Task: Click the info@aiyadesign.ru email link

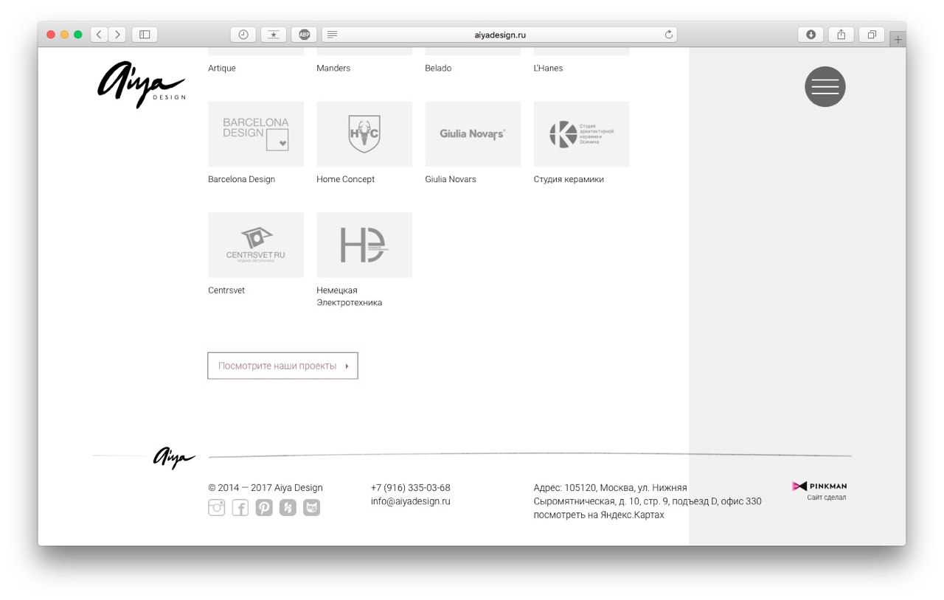Action: 411,501
